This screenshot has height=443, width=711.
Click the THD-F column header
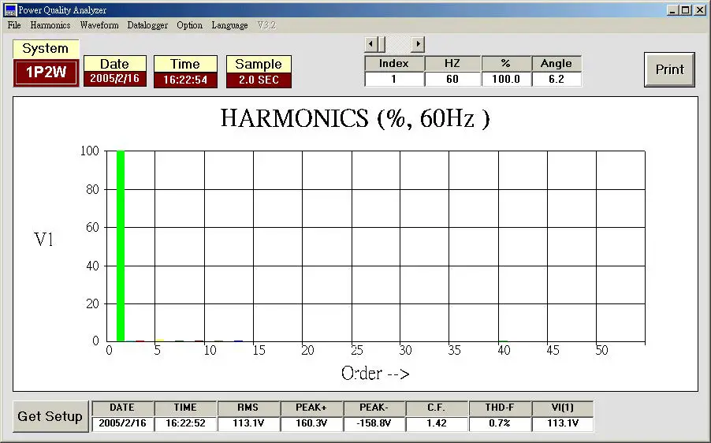[500, 408]
